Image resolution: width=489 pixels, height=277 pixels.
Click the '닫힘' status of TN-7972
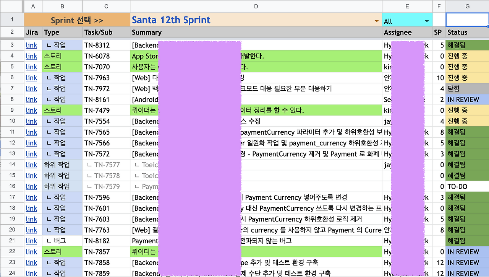pos(467,89)
